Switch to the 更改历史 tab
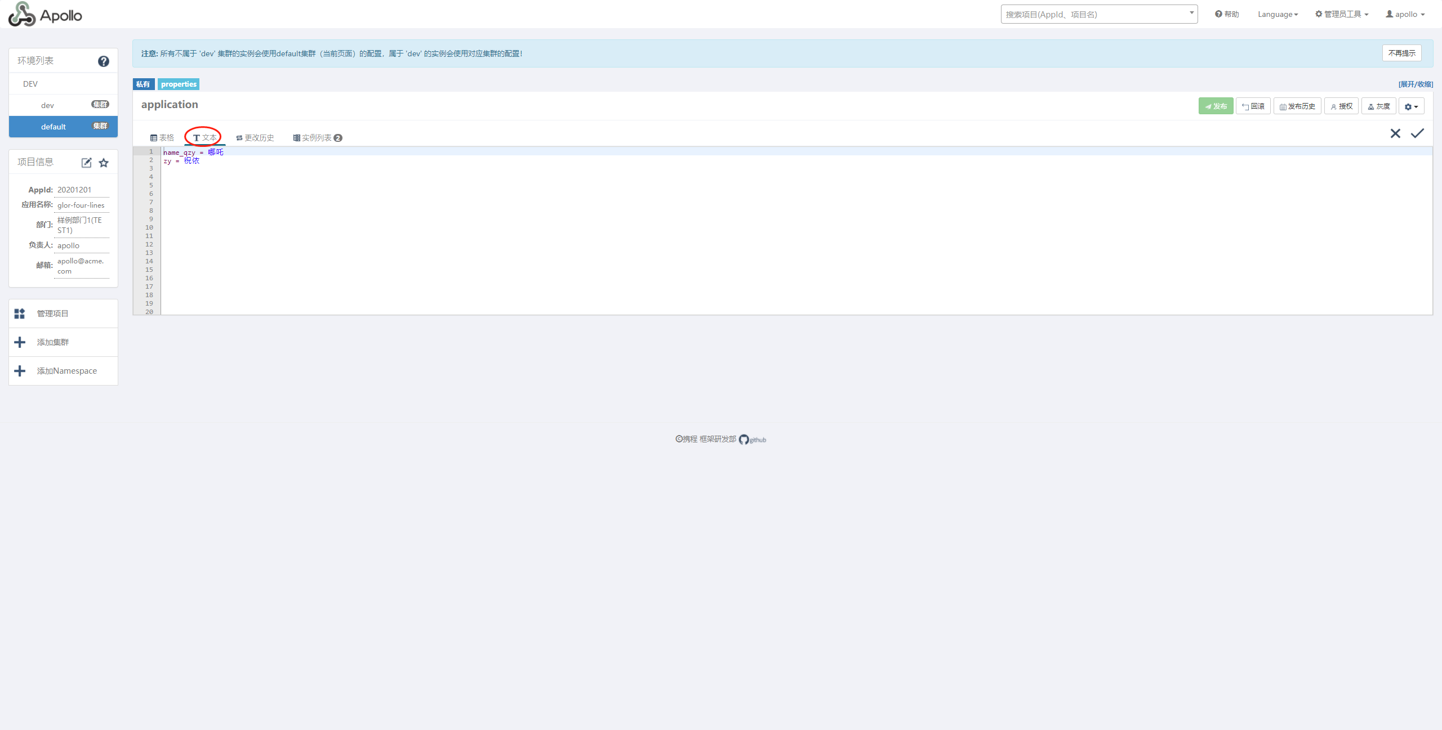Screen dimensions: 1442x730 (255, 138)
